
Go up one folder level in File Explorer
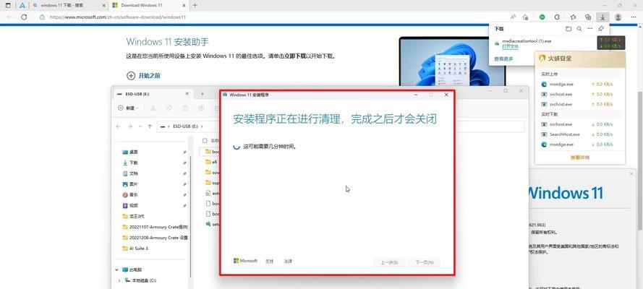150,126
